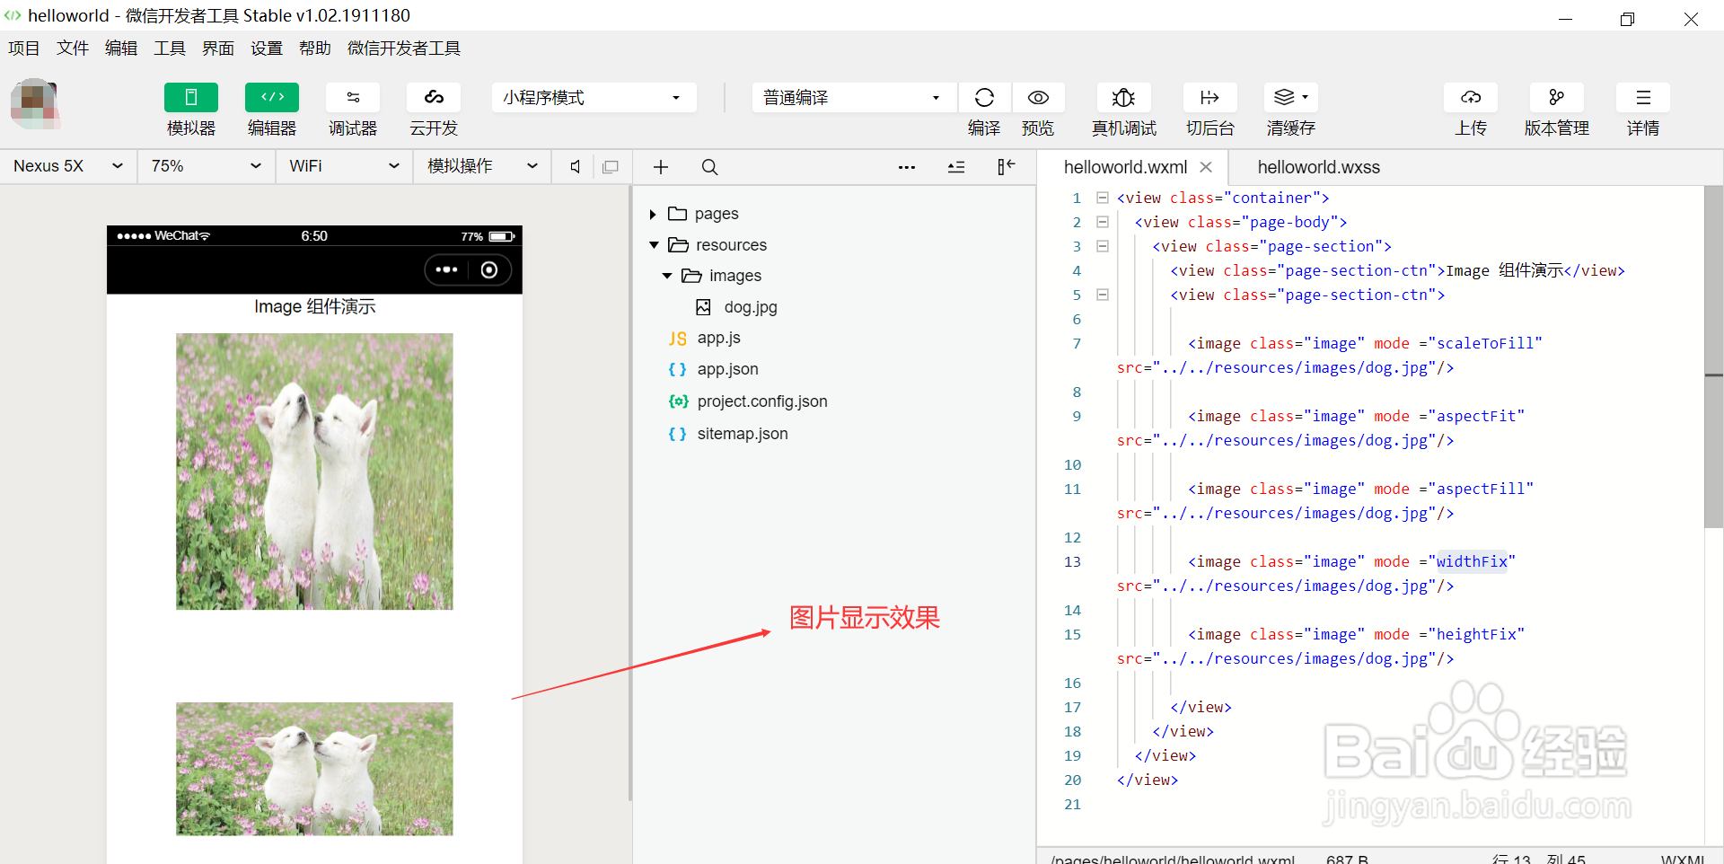Open the 编辑 menu
The height and width of the screenshot is (864, 1724).
coord(121,48)
